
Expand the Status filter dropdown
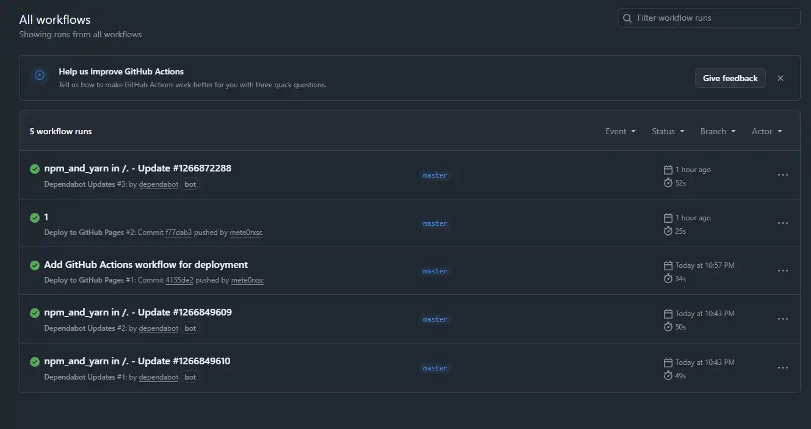click(x=668, y=131)
